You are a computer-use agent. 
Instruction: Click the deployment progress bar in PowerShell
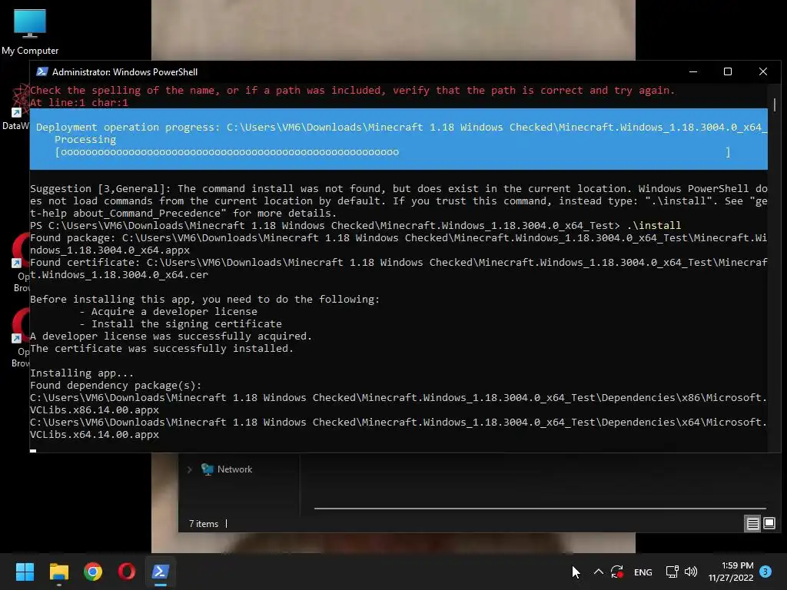tap(393, 152)
